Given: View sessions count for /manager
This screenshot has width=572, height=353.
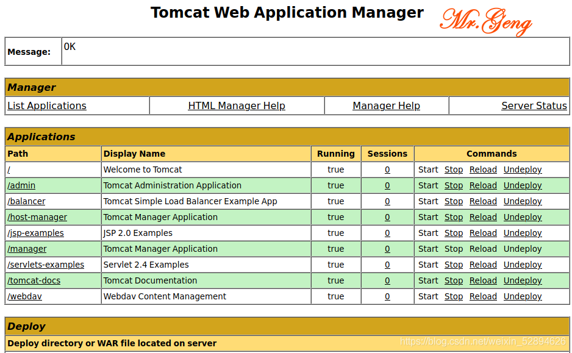Looking at the screenshot, I should (x=387, y=249).
